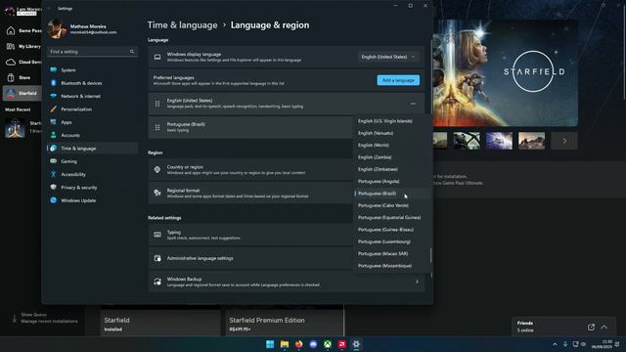
Task: Click Time & language breadcrumb link
Action: tap(183, 25)
